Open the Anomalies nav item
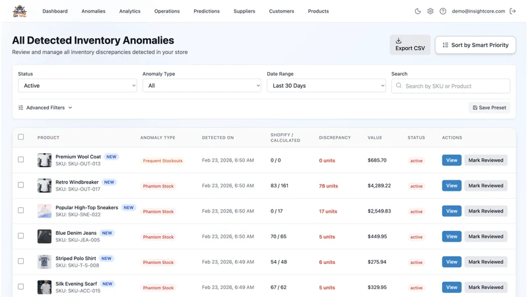 tap(93, 11)
